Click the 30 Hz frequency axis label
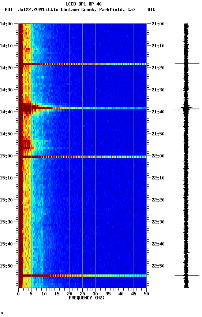 pos(95,294)
